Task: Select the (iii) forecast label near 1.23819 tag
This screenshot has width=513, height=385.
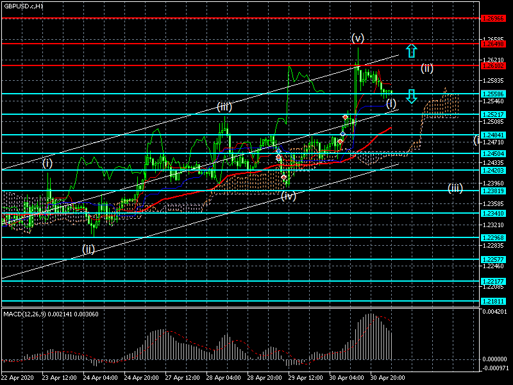Action: pos(455,188)
